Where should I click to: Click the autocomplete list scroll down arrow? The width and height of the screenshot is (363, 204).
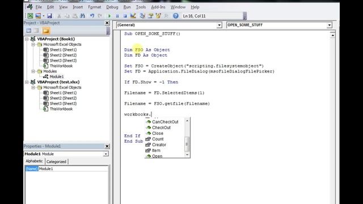[x=187, y=155]
